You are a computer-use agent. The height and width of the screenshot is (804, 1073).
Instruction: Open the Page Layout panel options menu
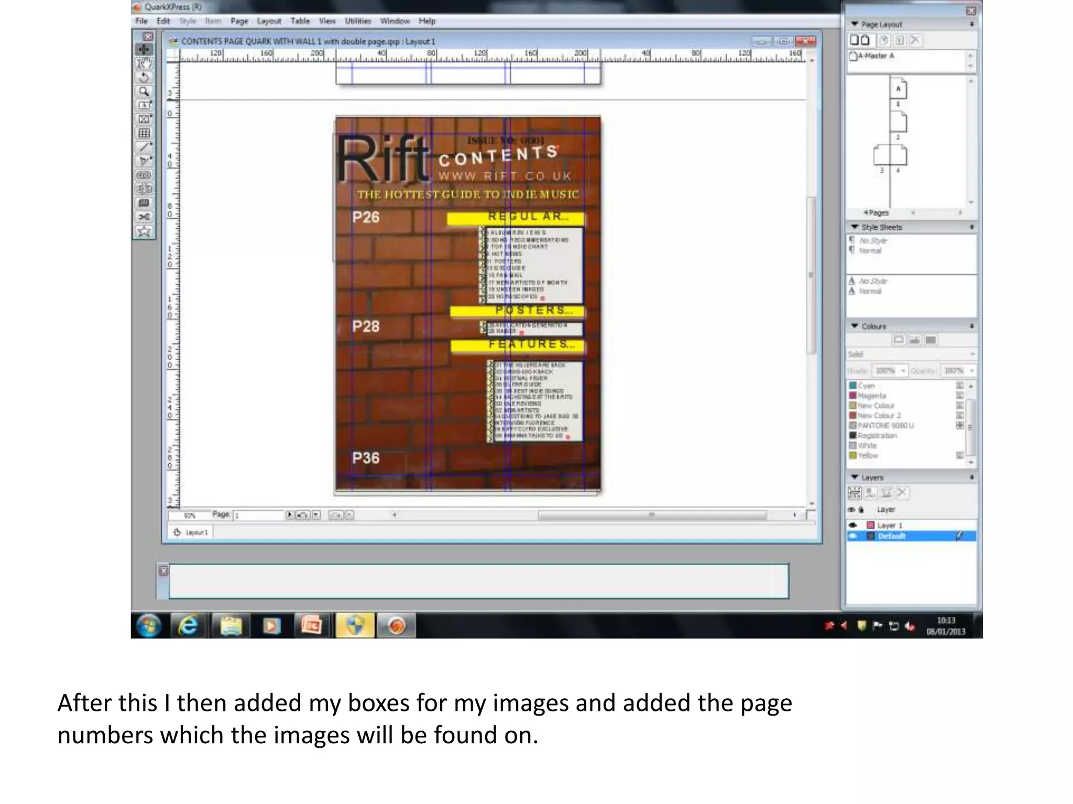972,24
